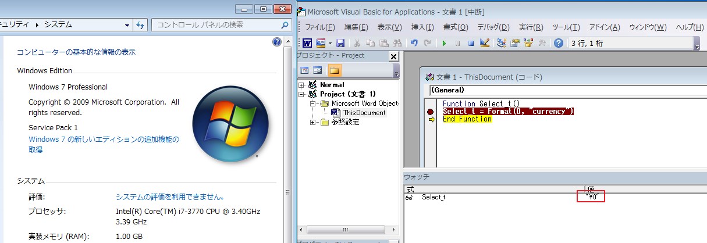Screen dimensions: 707x243
Task: Expand the 参照設定 folder
Action: (x=312, y=122)
